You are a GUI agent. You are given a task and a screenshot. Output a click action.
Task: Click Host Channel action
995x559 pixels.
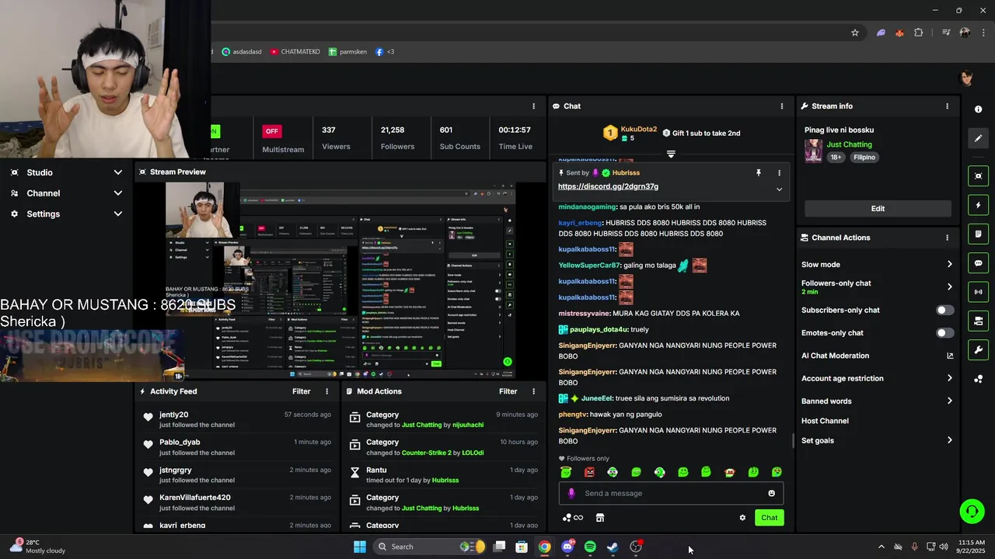tap(825, 421)
